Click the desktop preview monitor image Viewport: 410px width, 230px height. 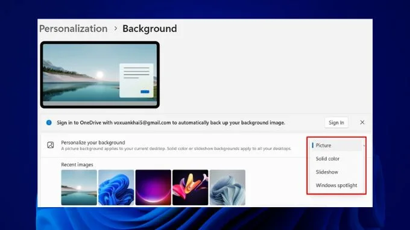(100, 75)
